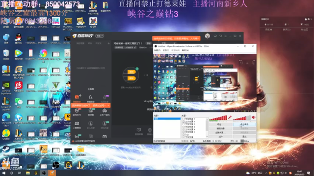Adjust the OBS desktop audio volume meter

point(242,118)
